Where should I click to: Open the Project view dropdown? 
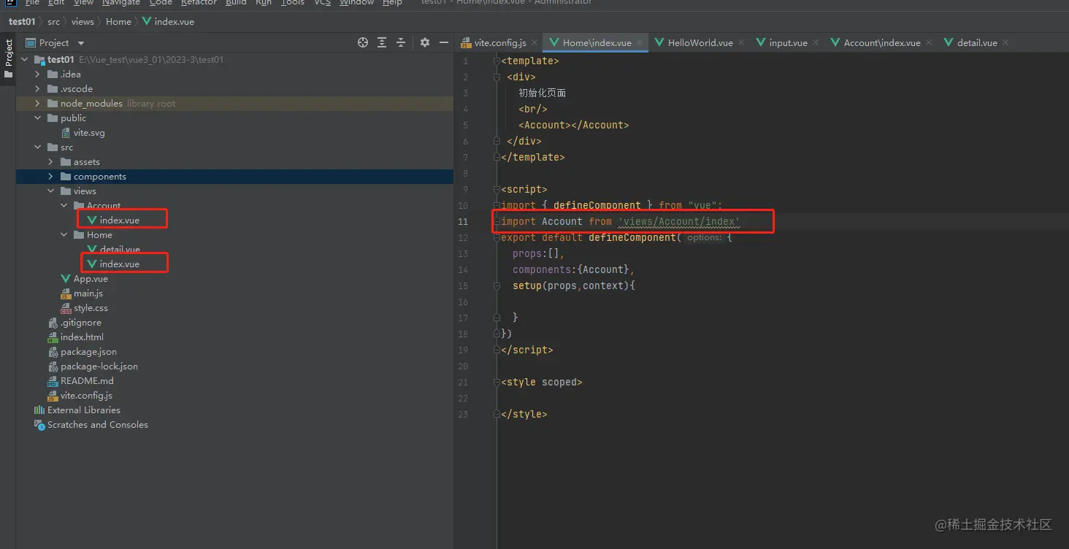81,43
